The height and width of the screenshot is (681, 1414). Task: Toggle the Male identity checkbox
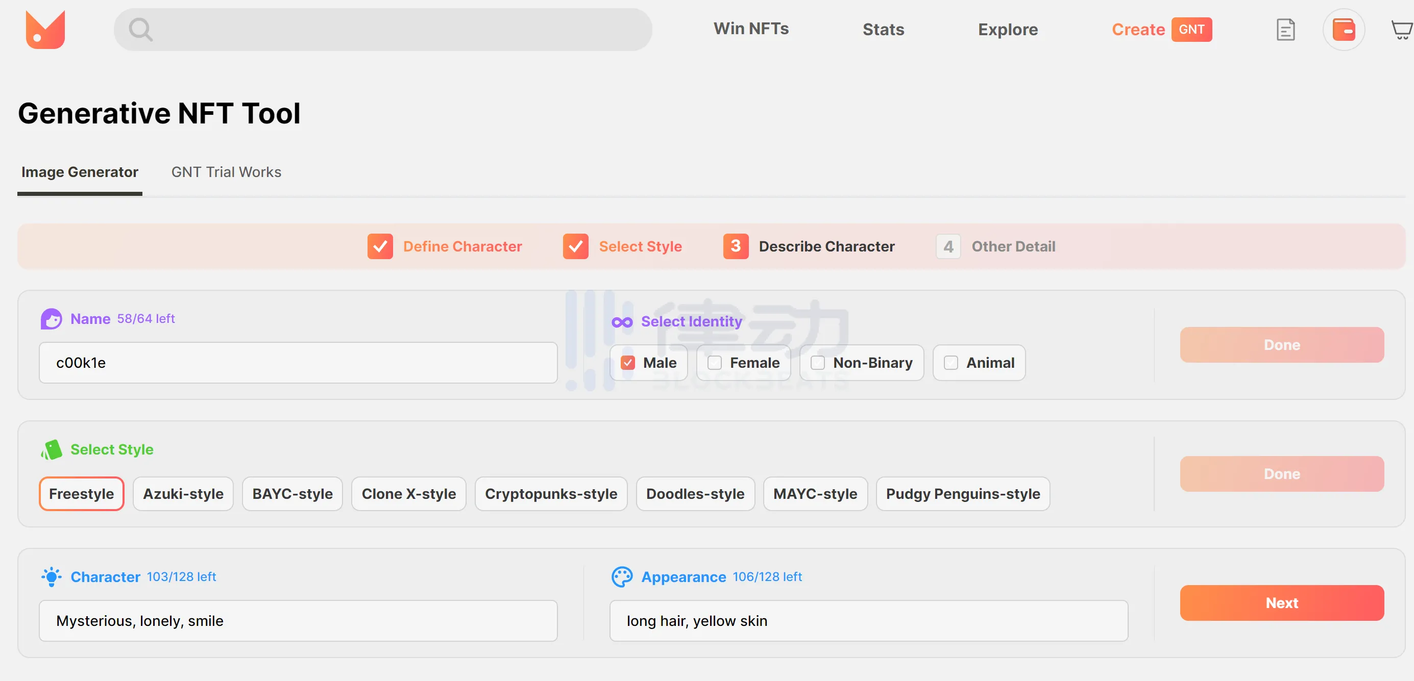pyautogui.click(x=628, y=362)
